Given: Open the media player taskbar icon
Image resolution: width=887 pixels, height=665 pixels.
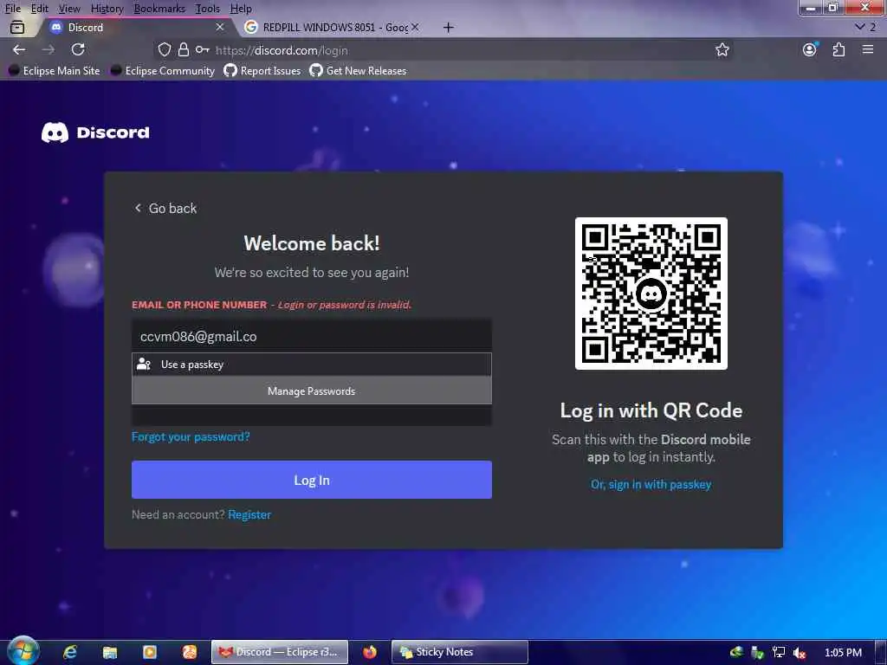Looking at the screenshot, I should (150, 652).
